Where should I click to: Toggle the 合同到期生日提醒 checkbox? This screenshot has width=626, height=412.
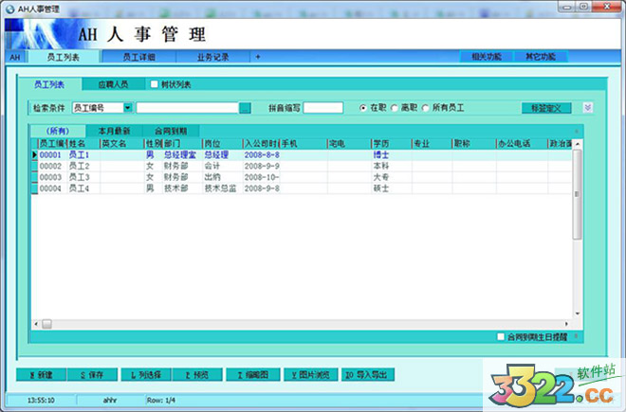point(502,336)
